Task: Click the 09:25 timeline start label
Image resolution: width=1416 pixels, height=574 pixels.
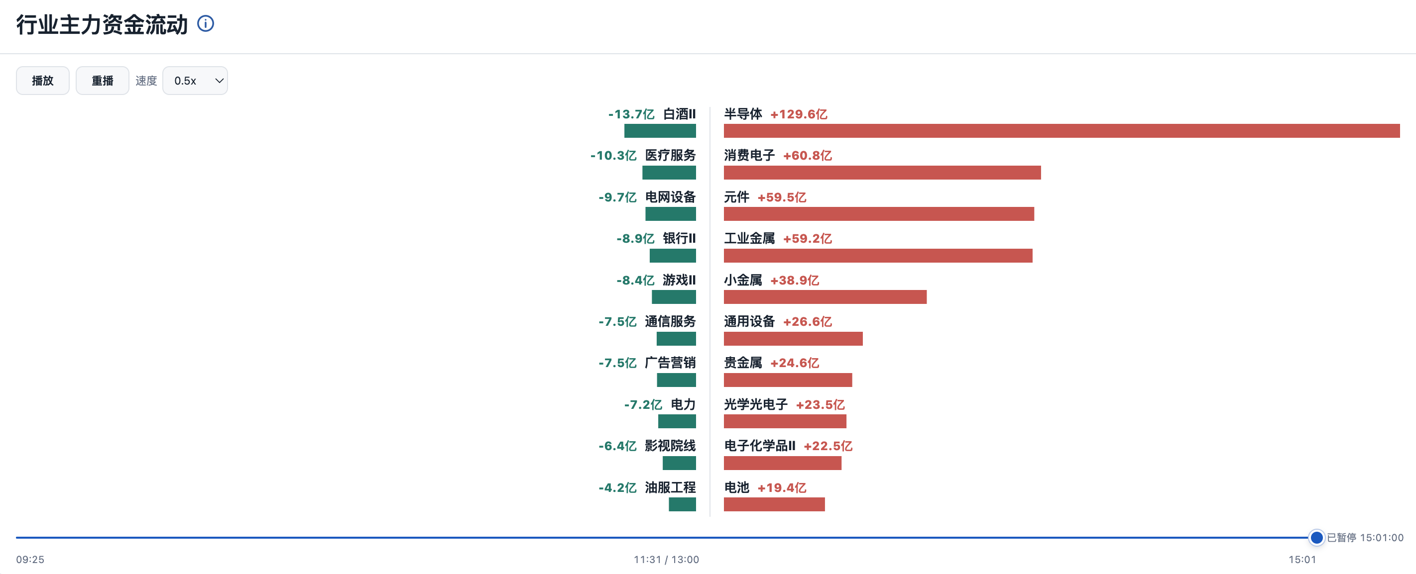Action: tap(30, 559)
